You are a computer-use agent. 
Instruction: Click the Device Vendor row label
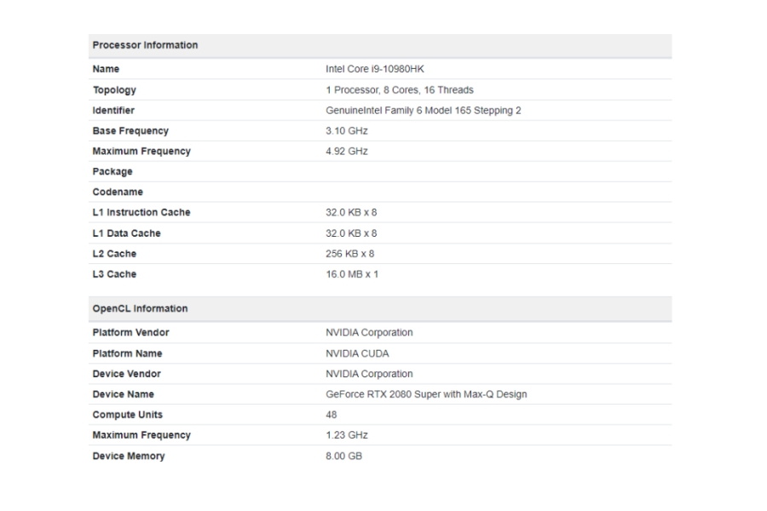pos(126,374)
